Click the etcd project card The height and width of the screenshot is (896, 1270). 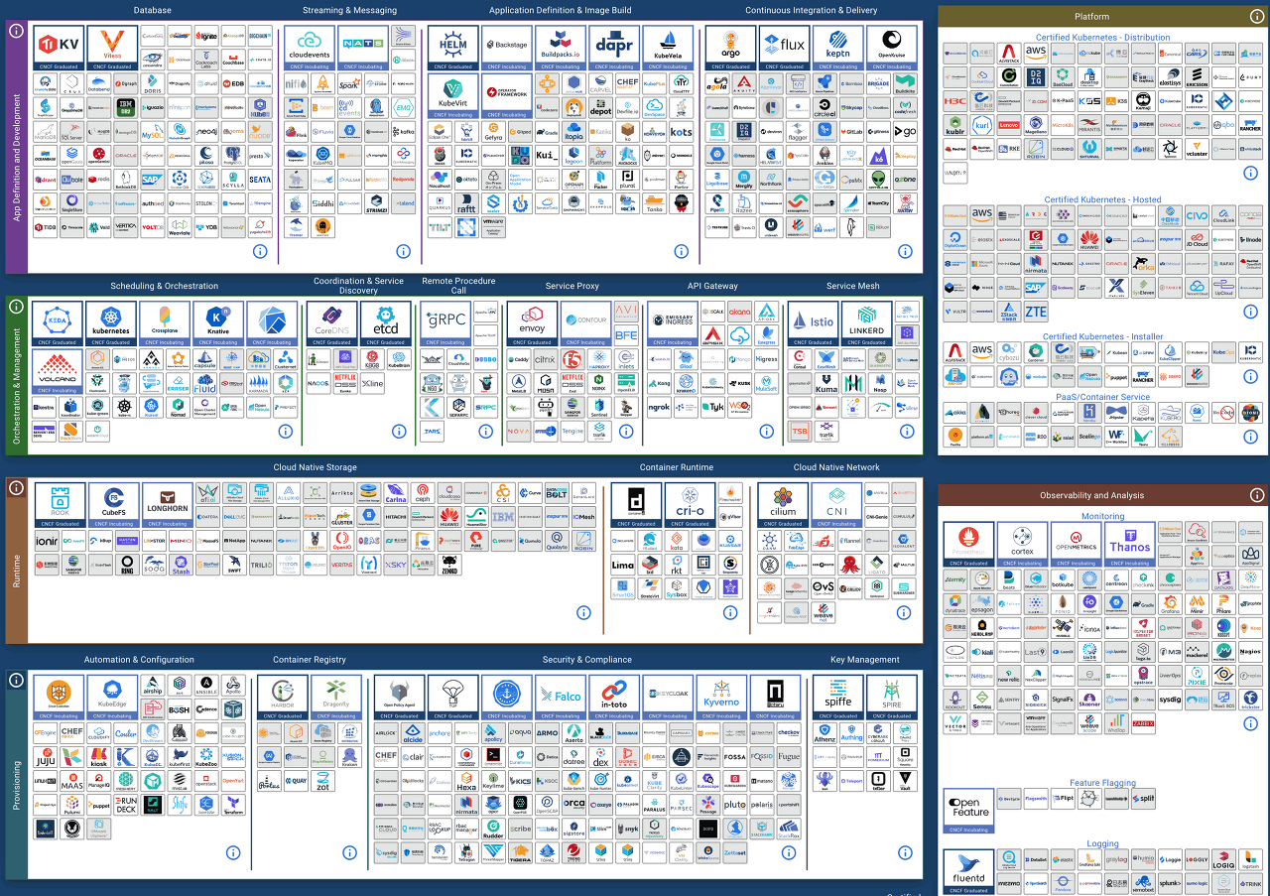(385, 323)
